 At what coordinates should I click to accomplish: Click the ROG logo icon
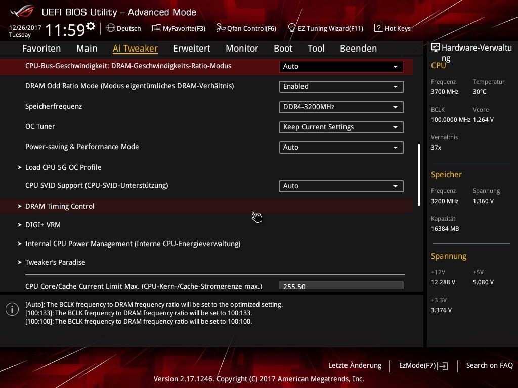coord(22,12)
